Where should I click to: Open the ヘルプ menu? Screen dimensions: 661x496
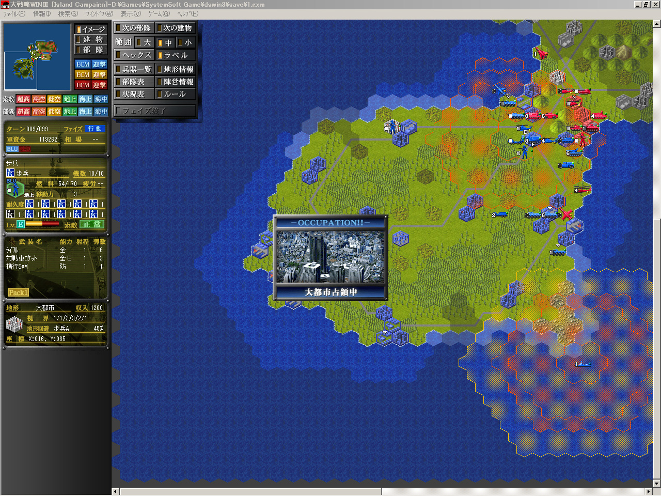click(x=187, y=14)
